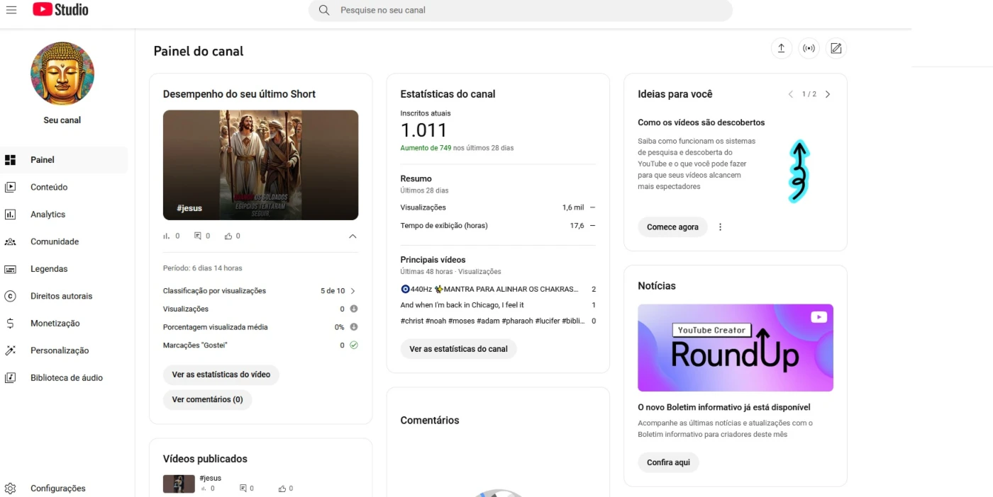Screen dimensions: 993x497
Task: Select Painel in the sidebar
Action: pyautogui.click(x=64, y=160)
